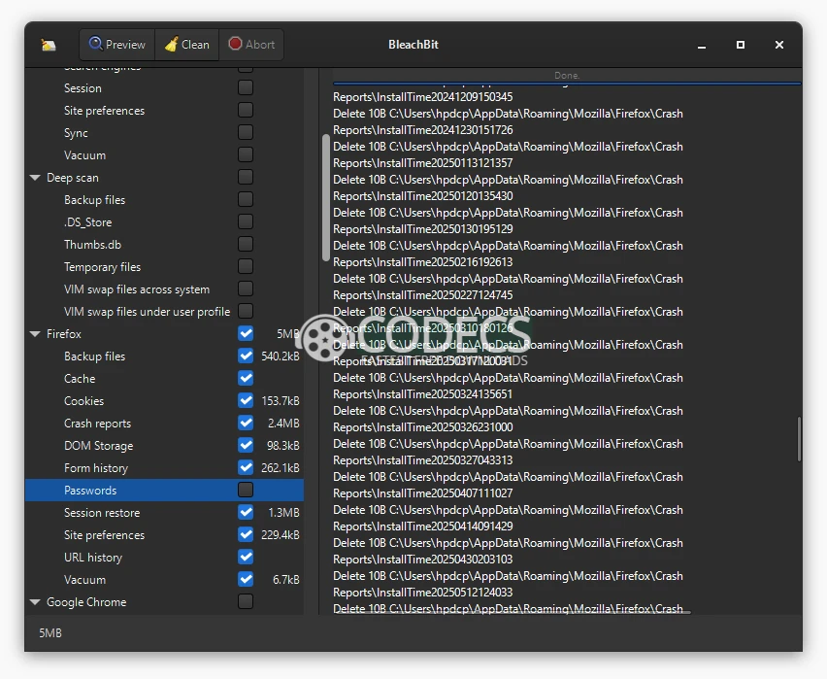827x679 pixels.
Task: Select the URL history item
Action: pyautogui.click(x=93, y=558)
